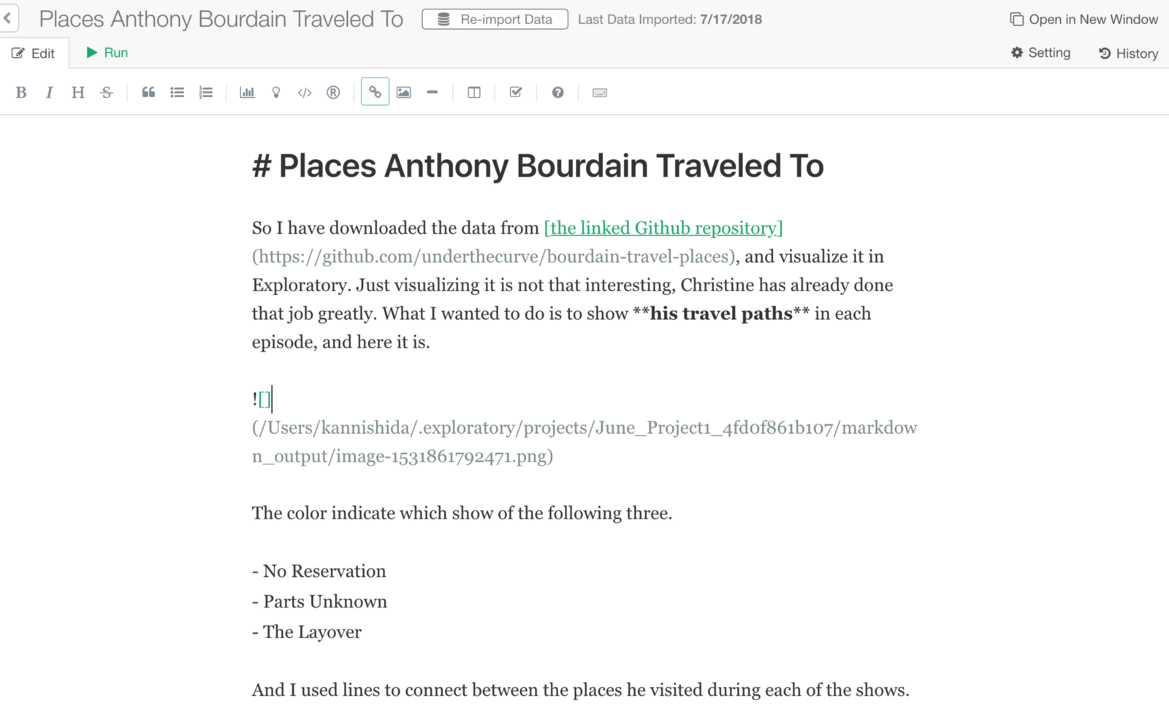The width and height of the screenshot is (1169, 712).
Task: Open the markdown help guide
Action: (557, 92)
